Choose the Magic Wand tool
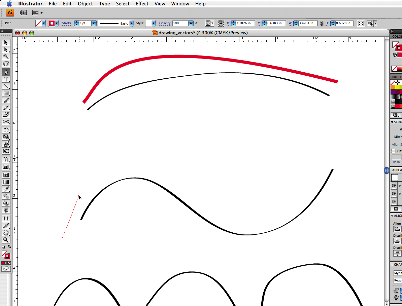 click(6, 56)
